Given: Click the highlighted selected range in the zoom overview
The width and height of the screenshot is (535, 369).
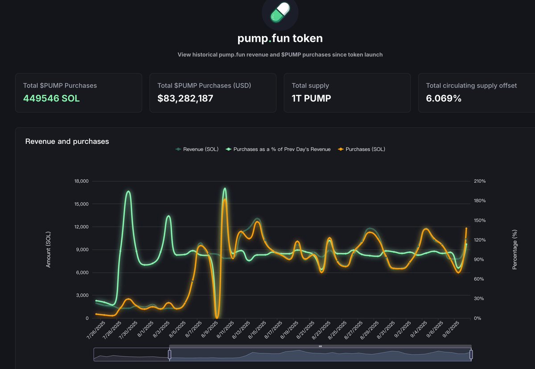Looking at the screenshot, I should (320, 354).
